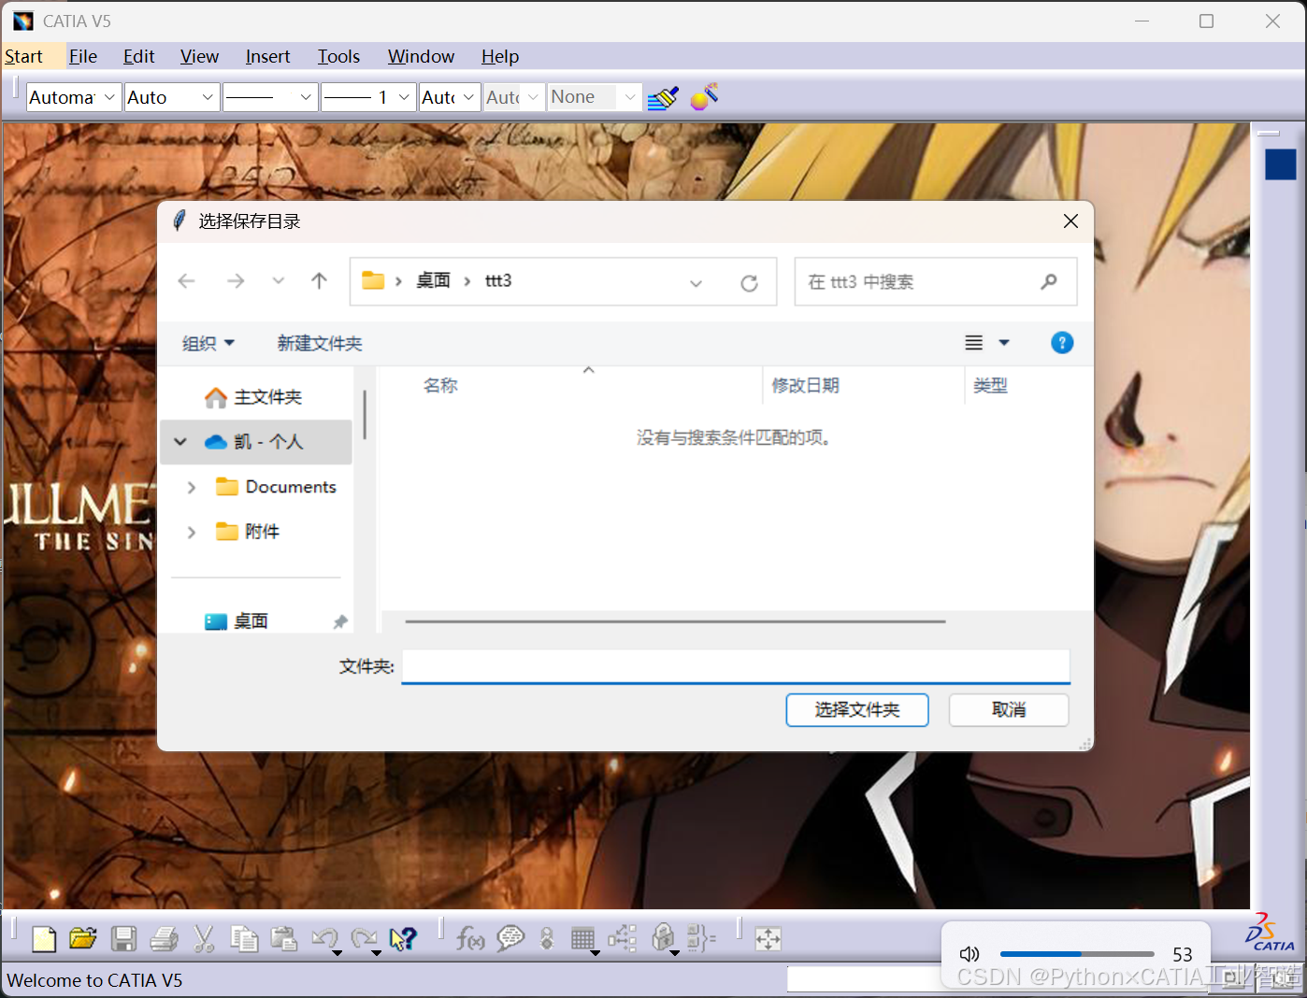This screenshot has width=1307, height=998.
Task: Expand the address bar history dropdown
Action: 696,283
